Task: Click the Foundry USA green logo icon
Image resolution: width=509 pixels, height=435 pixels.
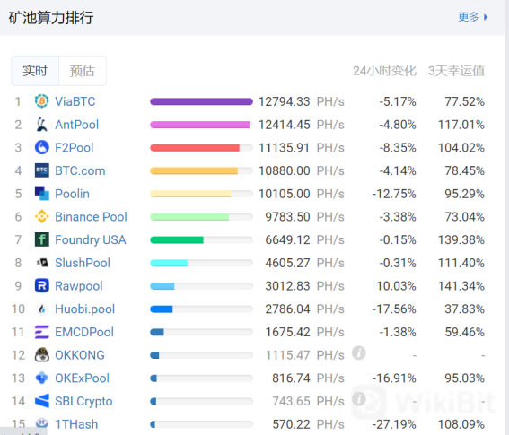Action: pyautogui.click(x=42, y=239)
